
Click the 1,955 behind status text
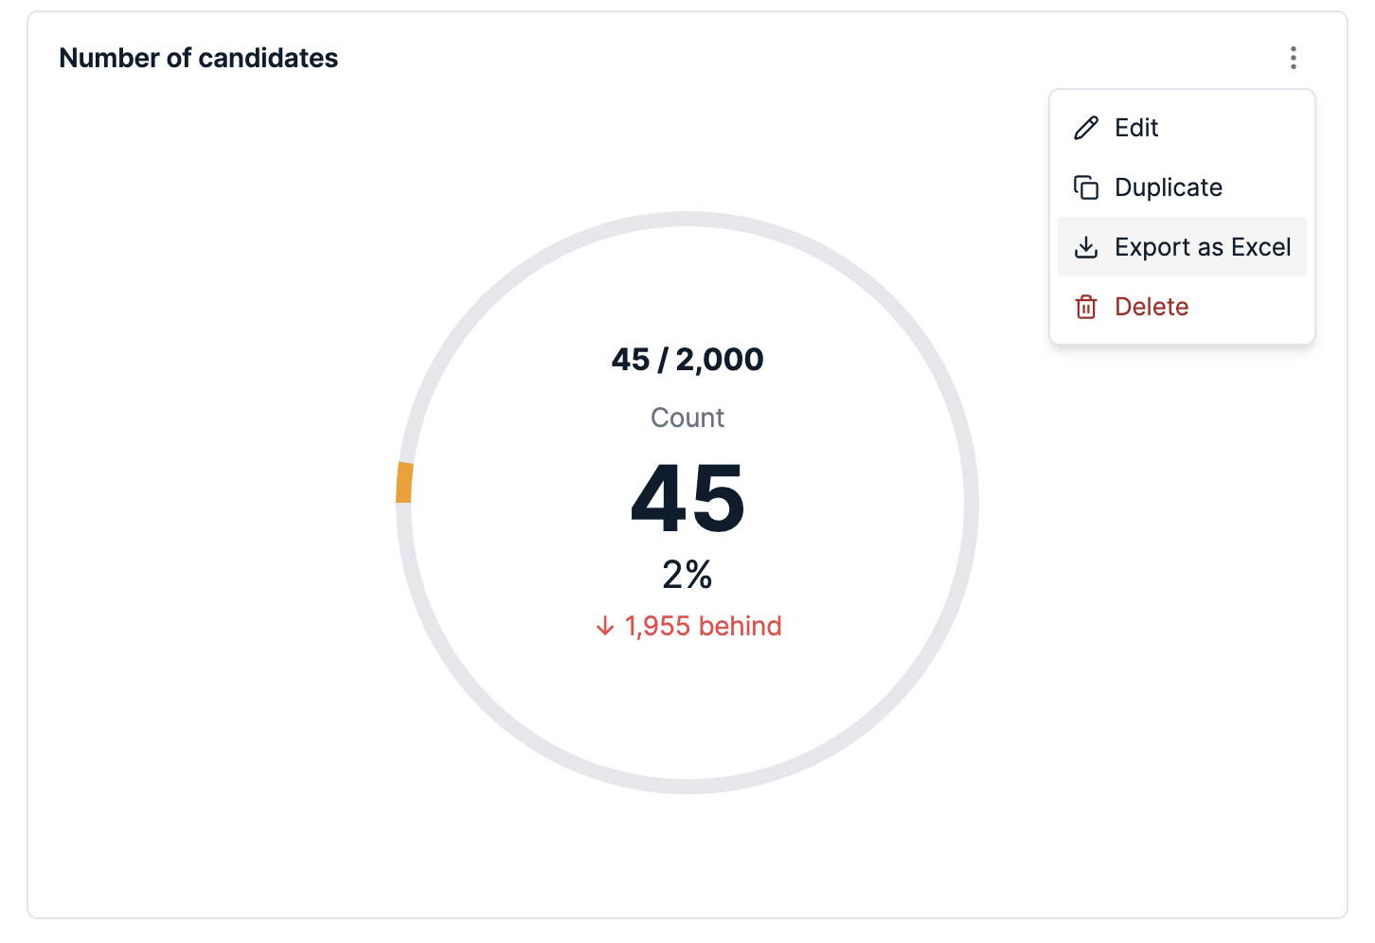(704, 626)
